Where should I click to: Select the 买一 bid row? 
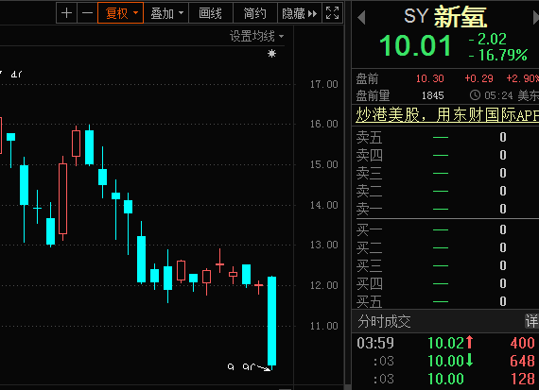(445, 229)
